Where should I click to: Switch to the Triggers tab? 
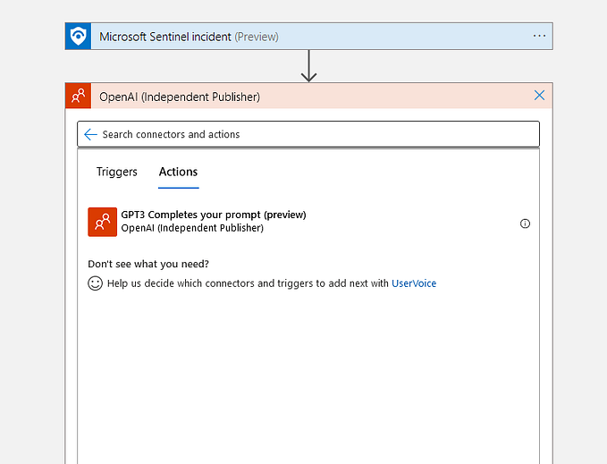click(x=116, y=172)
